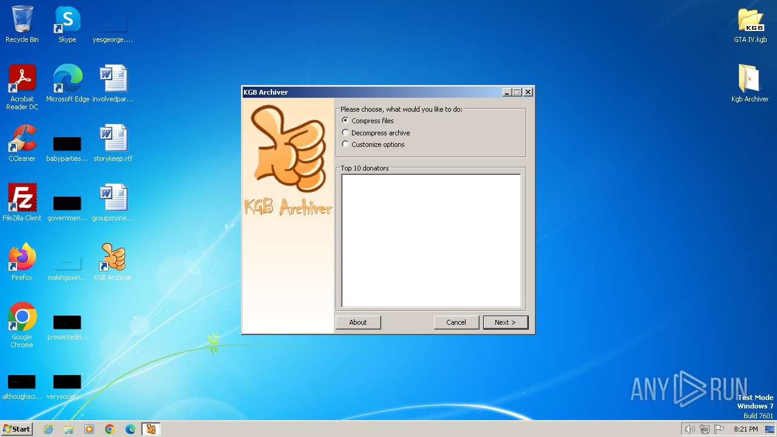Click the Show desktop button
Viewport: 777px width, 437px height.
770,429
